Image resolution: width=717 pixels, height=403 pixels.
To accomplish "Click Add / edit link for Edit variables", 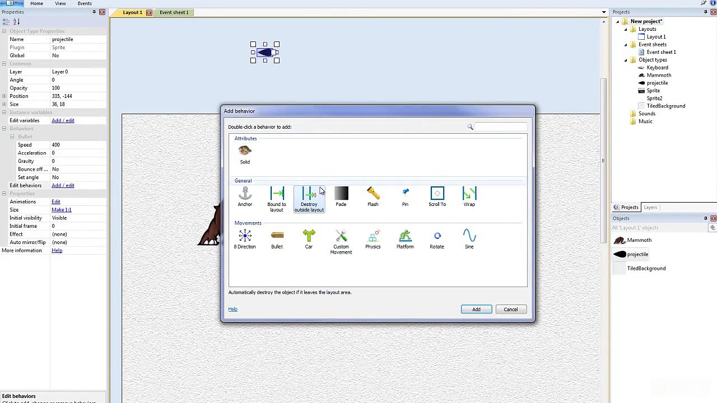I will coord(63,121).
